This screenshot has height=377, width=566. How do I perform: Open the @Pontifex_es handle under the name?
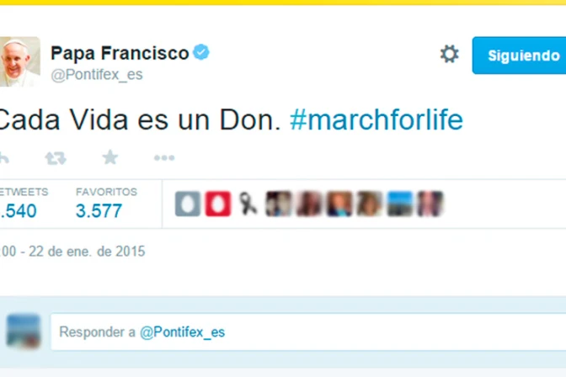click(97, 75)
